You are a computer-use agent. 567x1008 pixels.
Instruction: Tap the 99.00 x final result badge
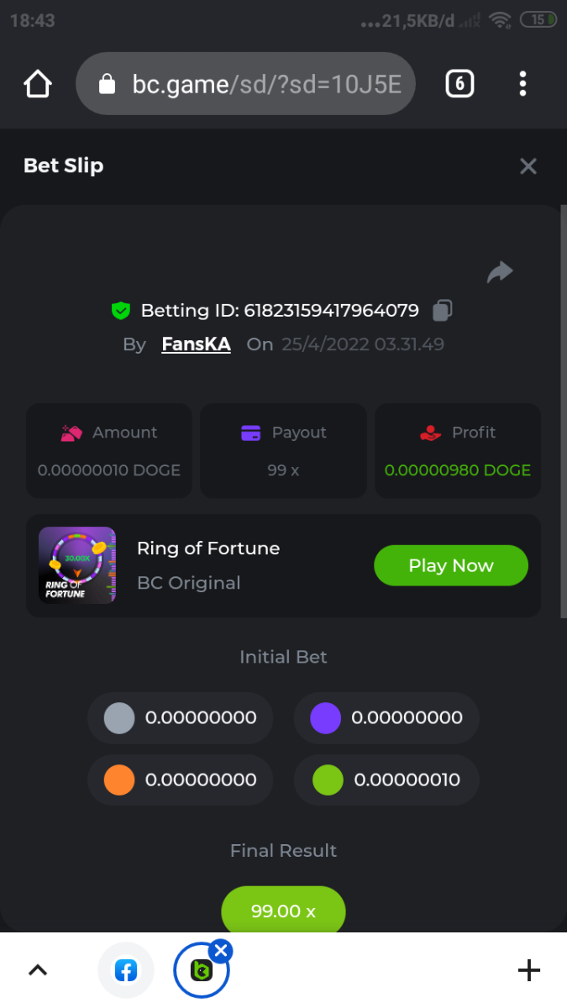(283, 911)
